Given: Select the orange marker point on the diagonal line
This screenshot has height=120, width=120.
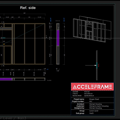Looking at the screenshot, I should coord(4,44).
